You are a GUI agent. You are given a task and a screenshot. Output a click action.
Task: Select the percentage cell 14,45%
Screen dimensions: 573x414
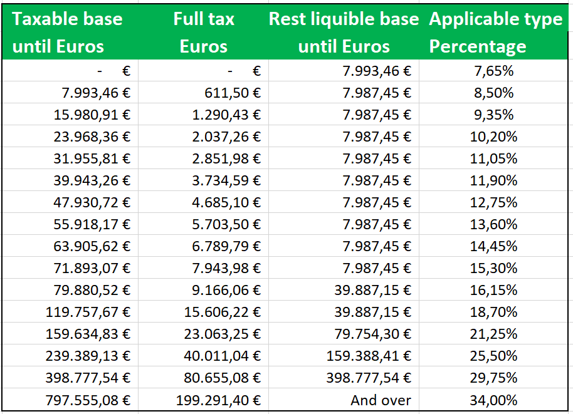pos(493,246)
